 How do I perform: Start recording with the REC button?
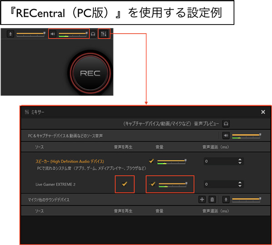90,73
